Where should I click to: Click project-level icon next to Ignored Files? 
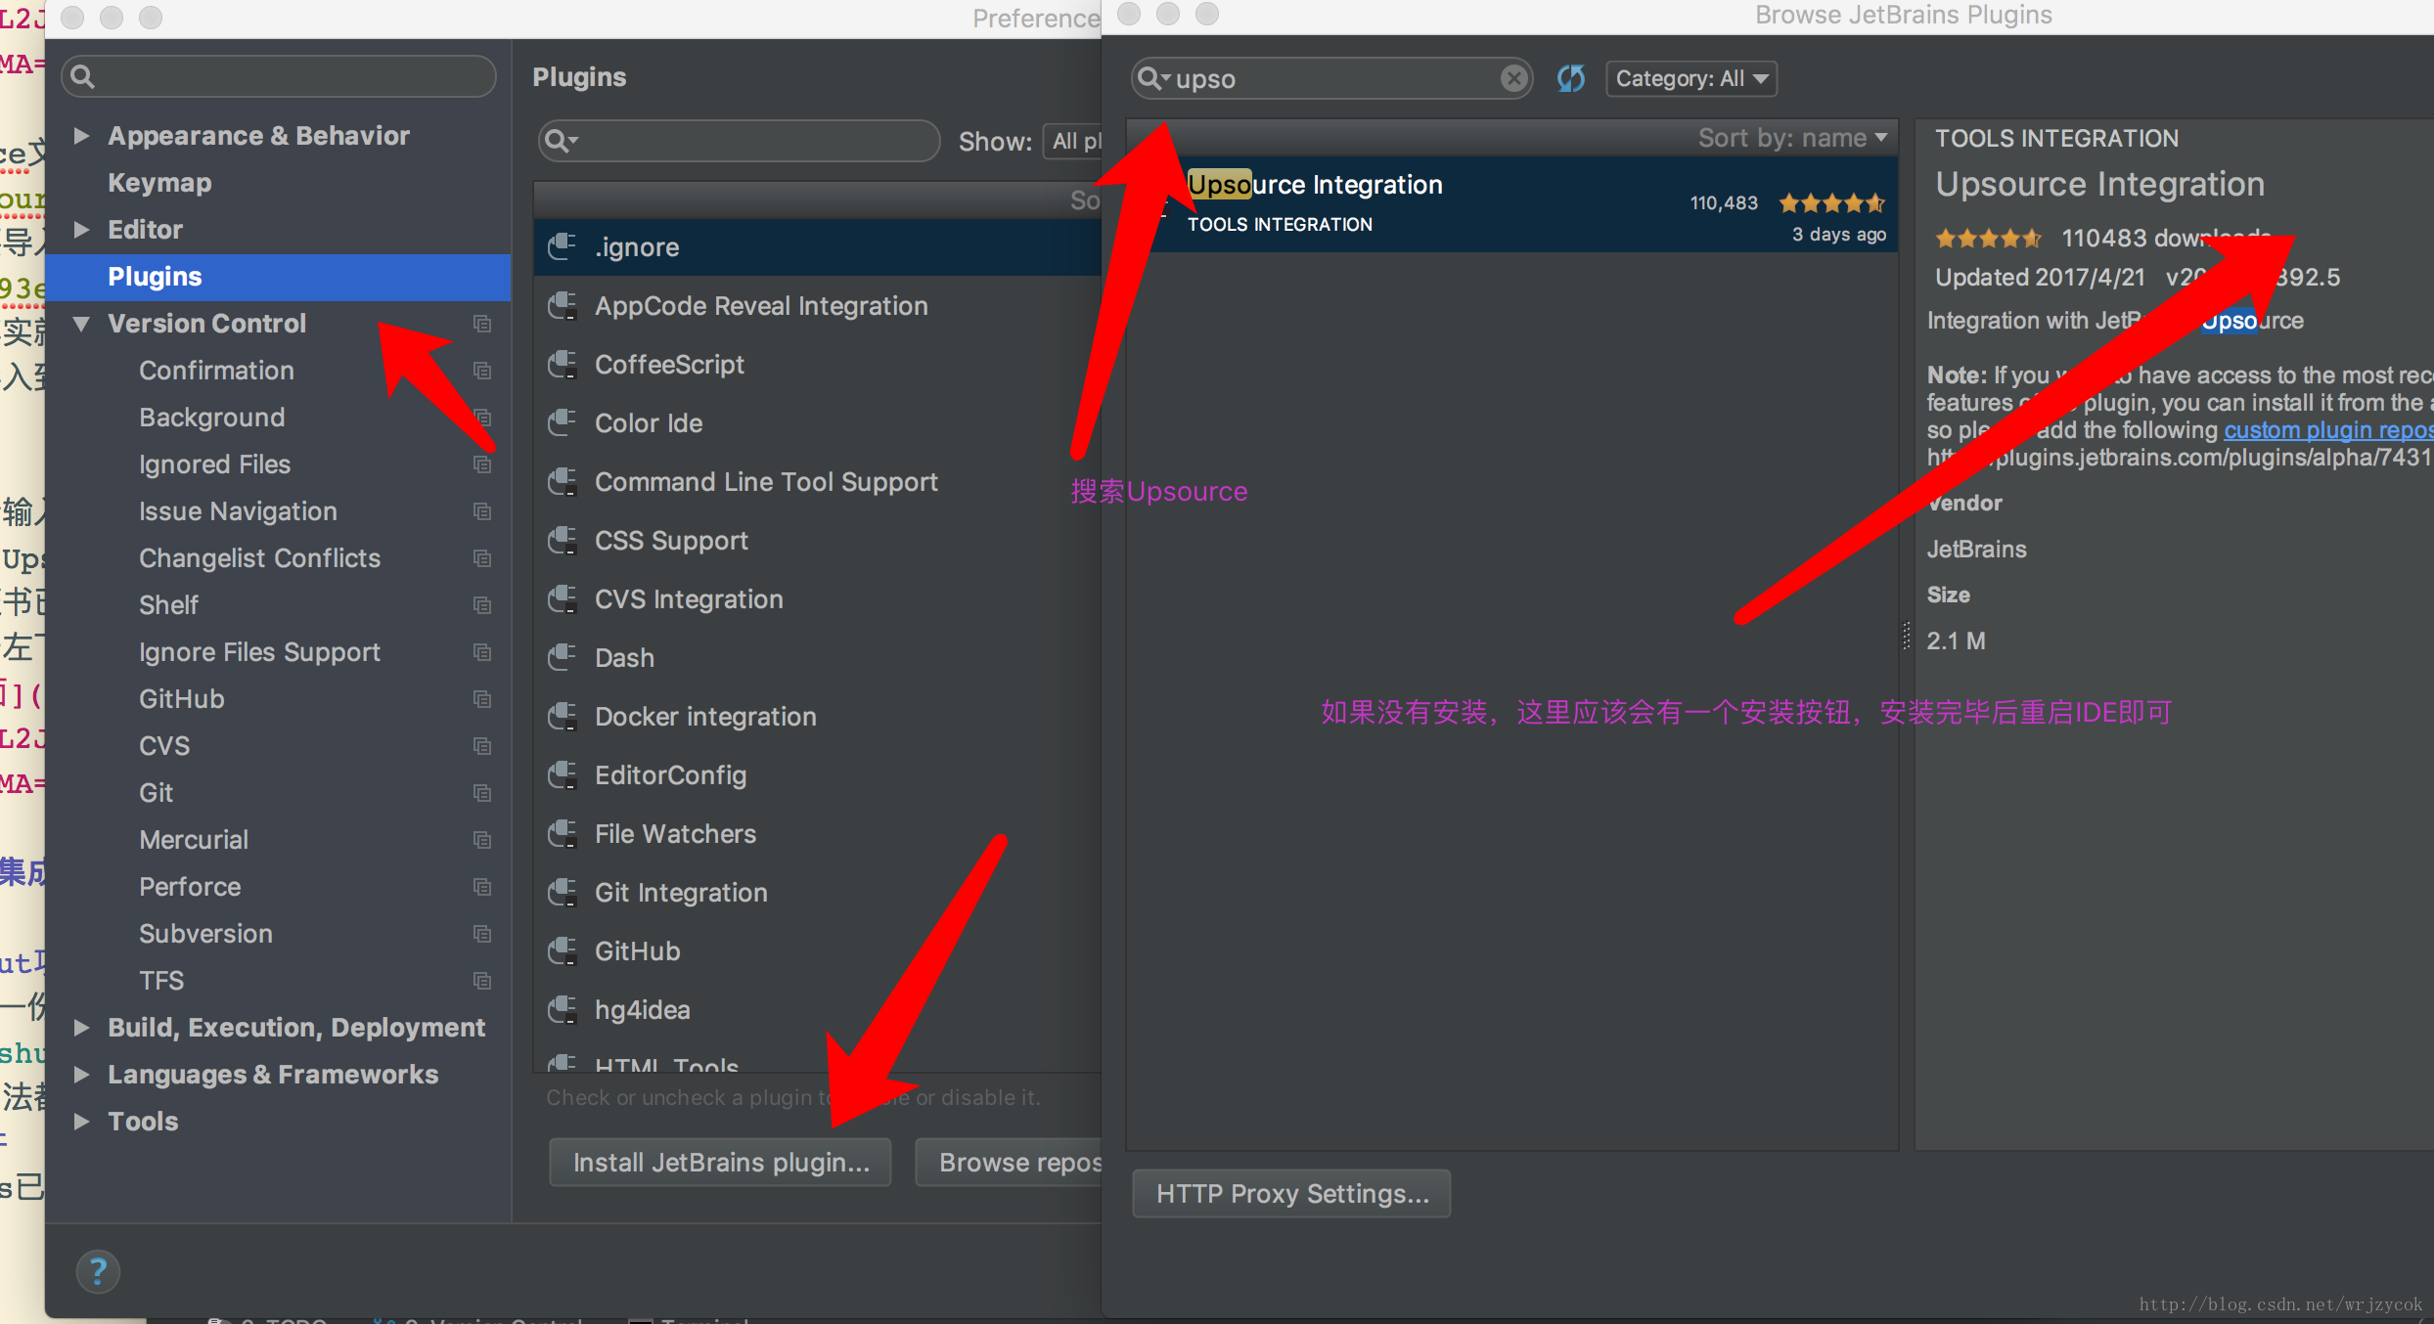click(x=482, y=464)
